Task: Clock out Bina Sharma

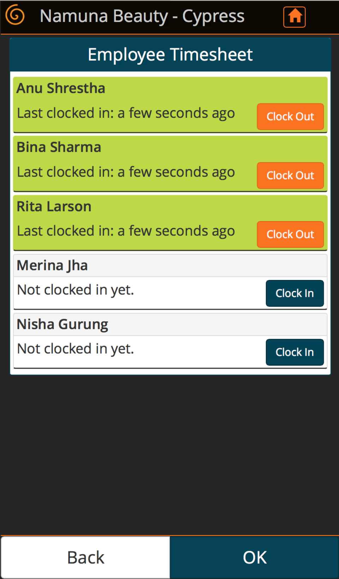Action: click(290, 175)
